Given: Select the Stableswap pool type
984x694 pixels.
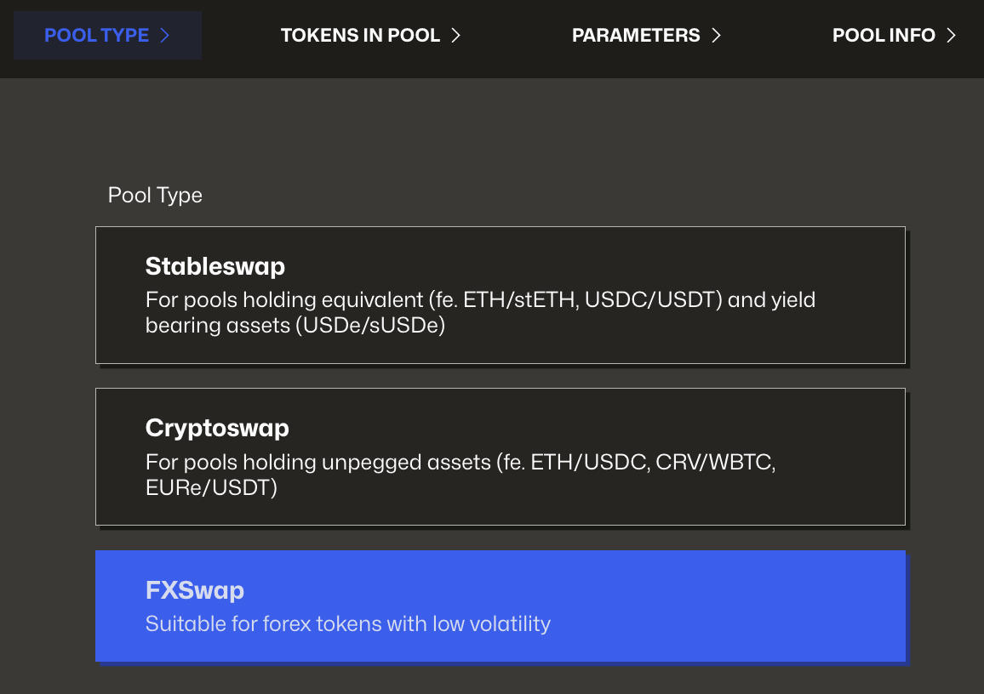Looking at the screenshot, I should [x=501, y=294].
